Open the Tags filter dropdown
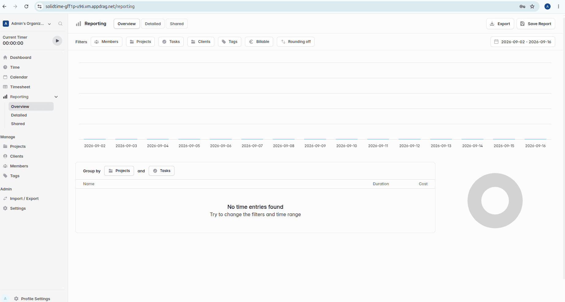 [230, 42]
